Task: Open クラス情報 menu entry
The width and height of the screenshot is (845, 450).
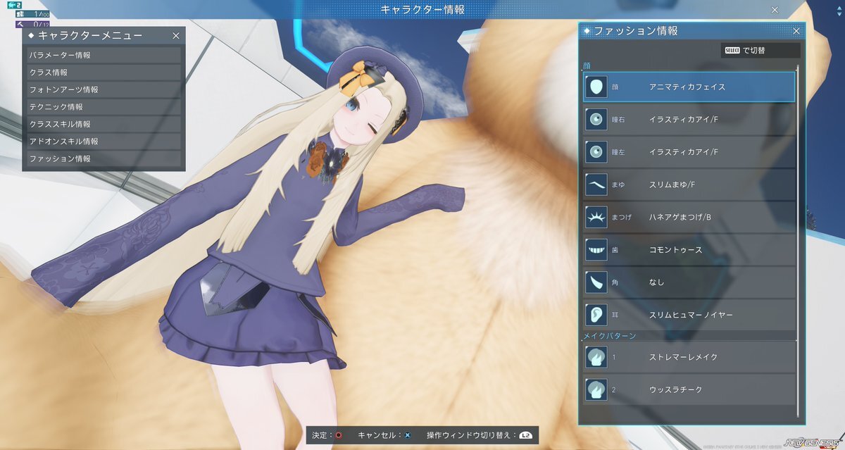Action: point(104,73)
